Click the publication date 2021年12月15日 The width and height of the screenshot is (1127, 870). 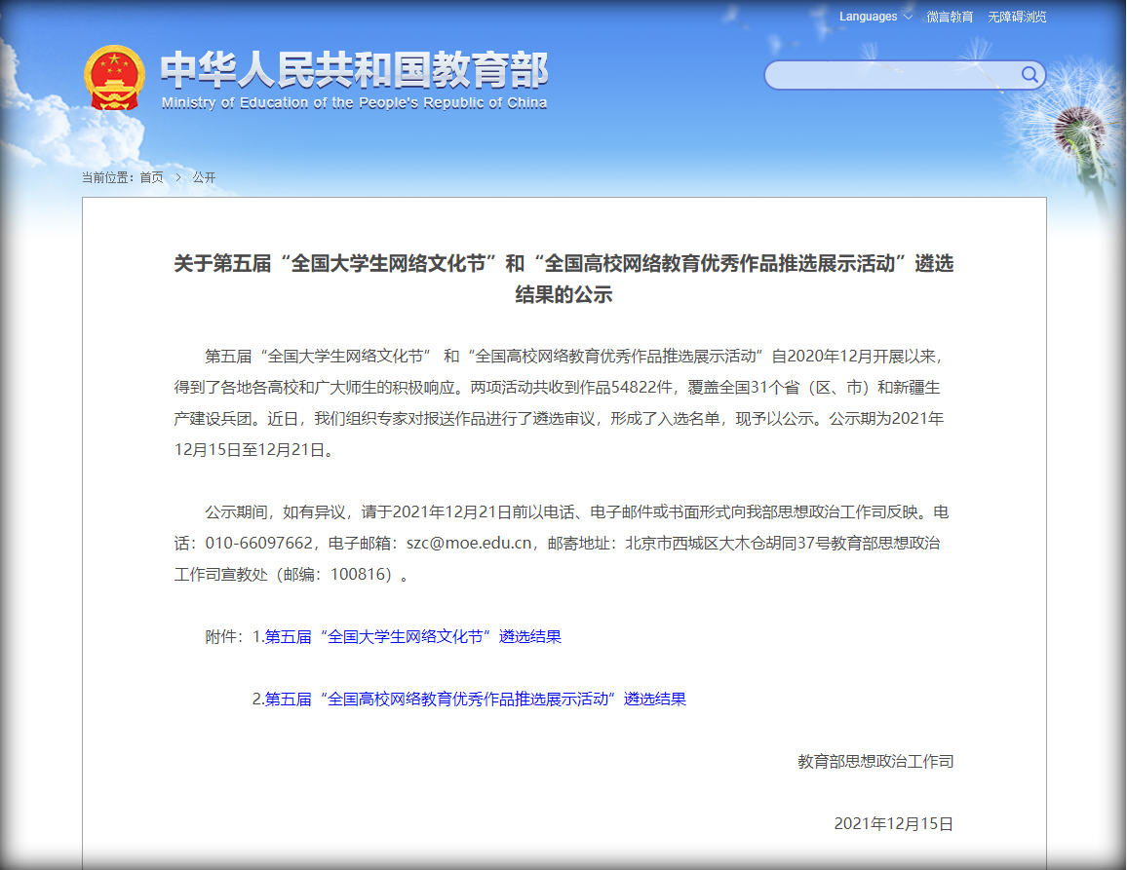tap(893, 824)
